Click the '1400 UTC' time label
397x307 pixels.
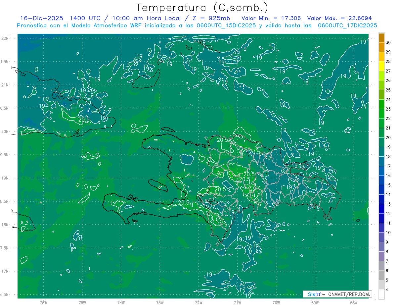(85, 18)
